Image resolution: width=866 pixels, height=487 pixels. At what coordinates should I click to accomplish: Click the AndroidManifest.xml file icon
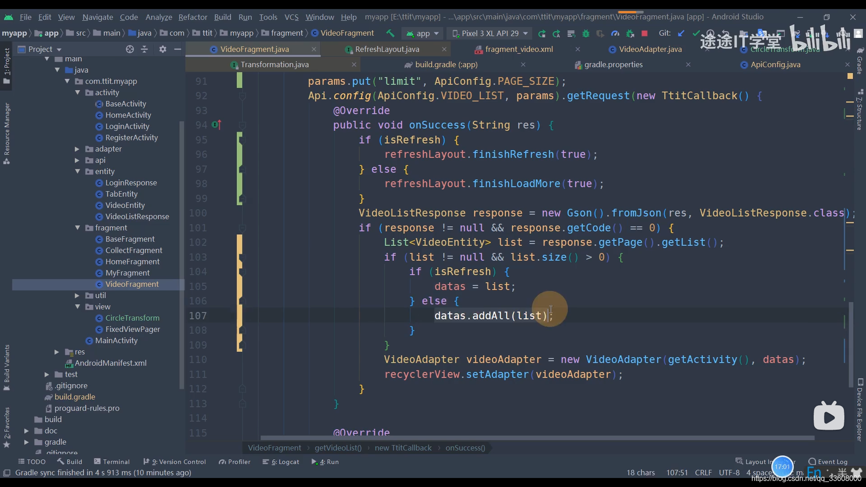click(x=69, y=363)
